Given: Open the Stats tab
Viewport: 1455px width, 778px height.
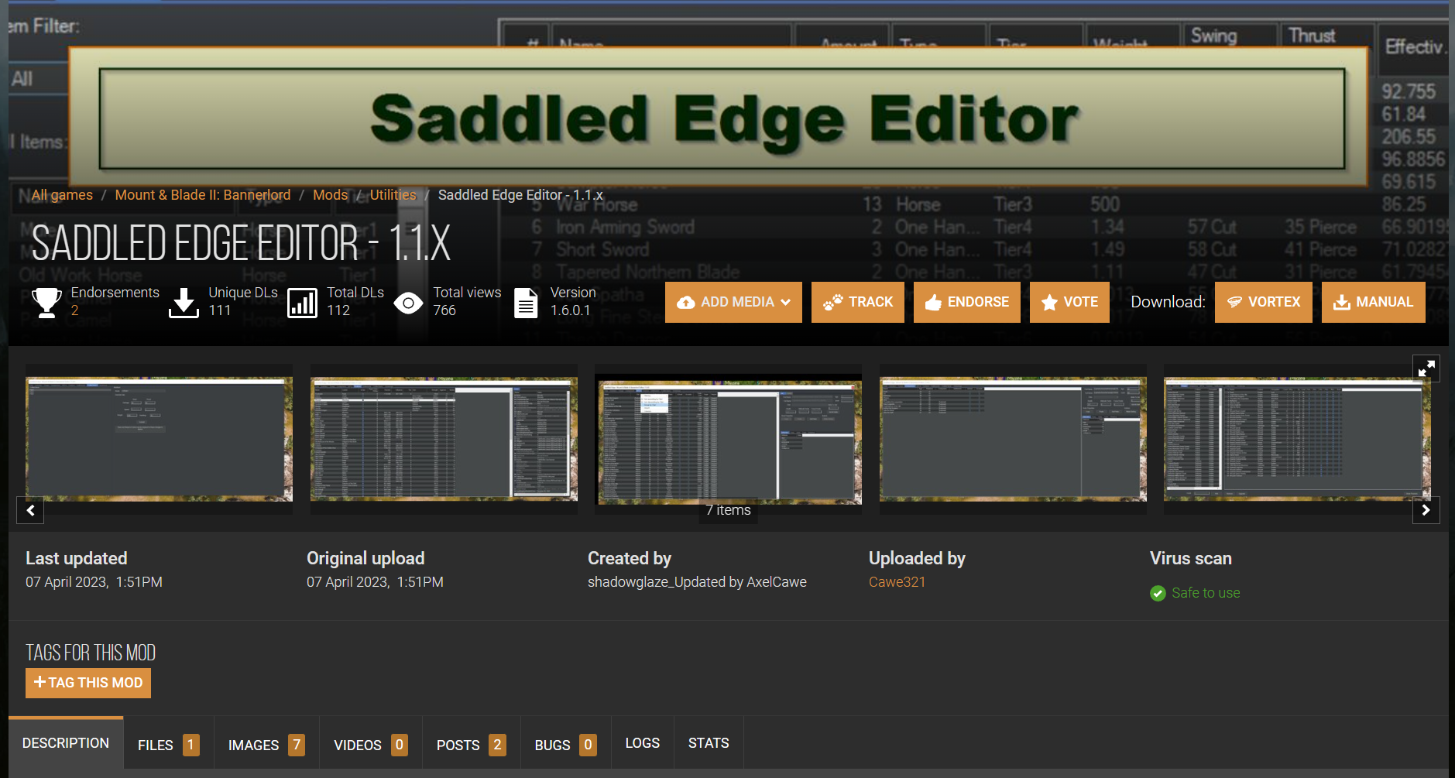Looking at the screenshot, I should pyautogui.click(x=709, y=743).
